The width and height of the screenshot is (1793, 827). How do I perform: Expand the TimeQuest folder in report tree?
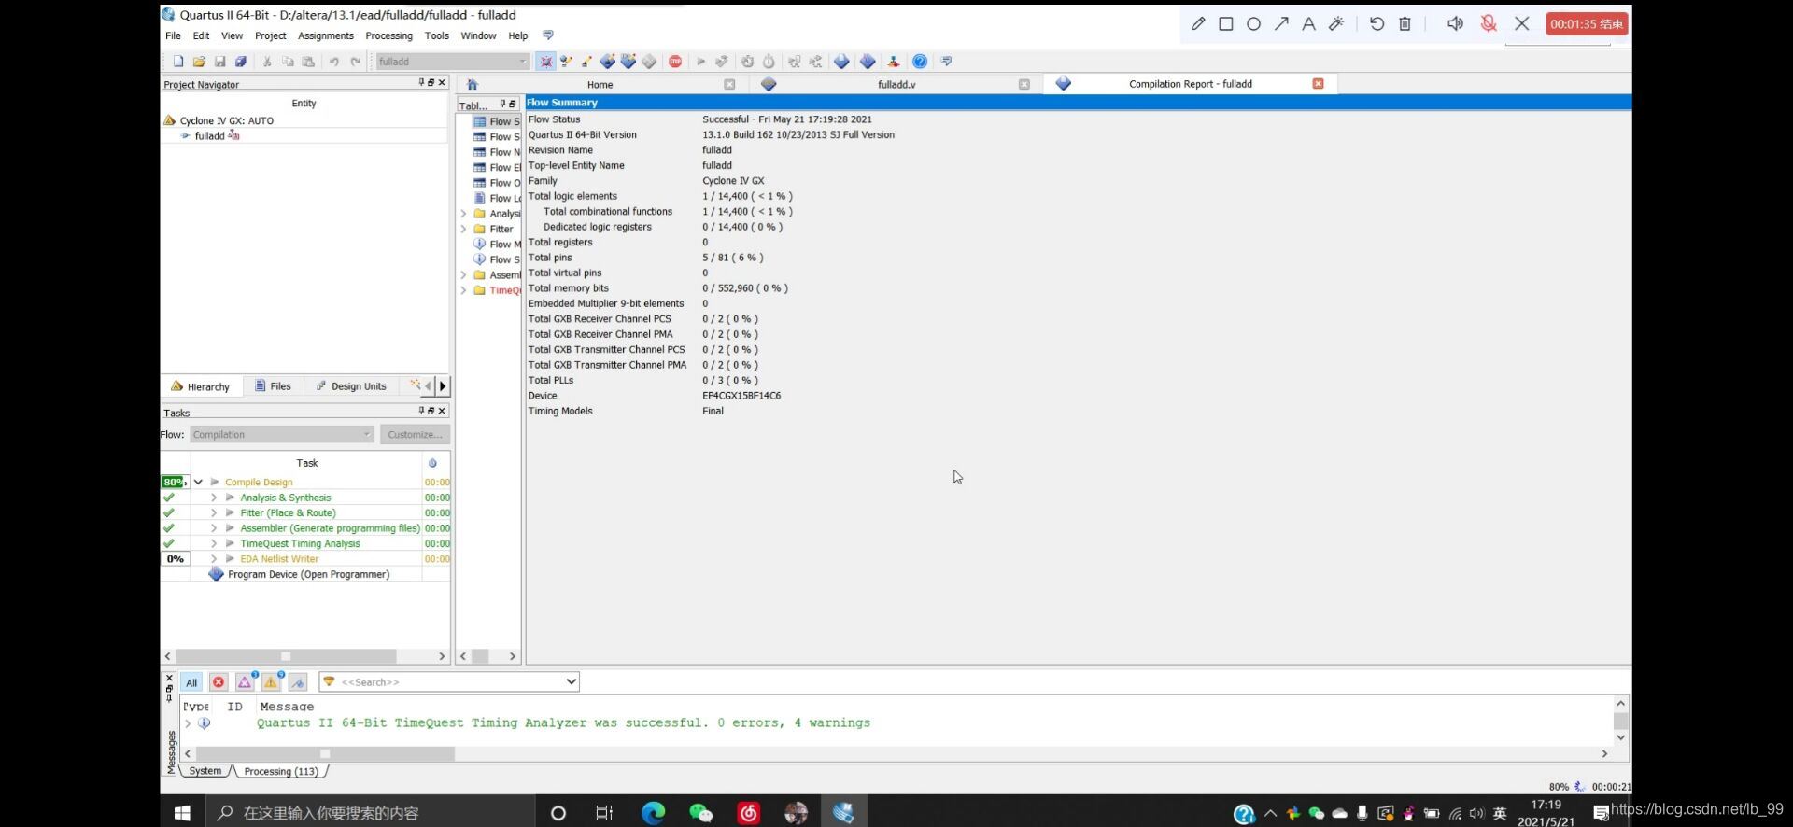tap(463, 290)
